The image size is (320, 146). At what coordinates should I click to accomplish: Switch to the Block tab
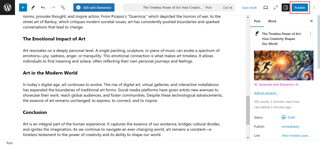tap(272, 21)
